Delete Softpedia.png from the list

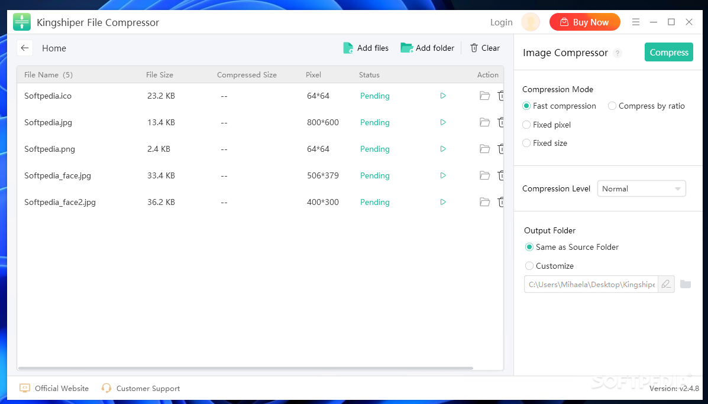click(x=501, y=149)
